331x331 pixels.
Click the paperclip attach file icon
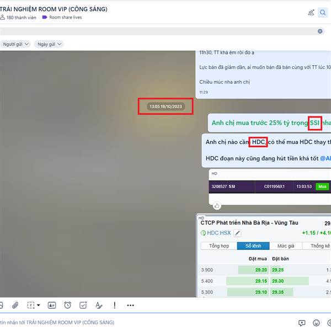pos(15,305)
